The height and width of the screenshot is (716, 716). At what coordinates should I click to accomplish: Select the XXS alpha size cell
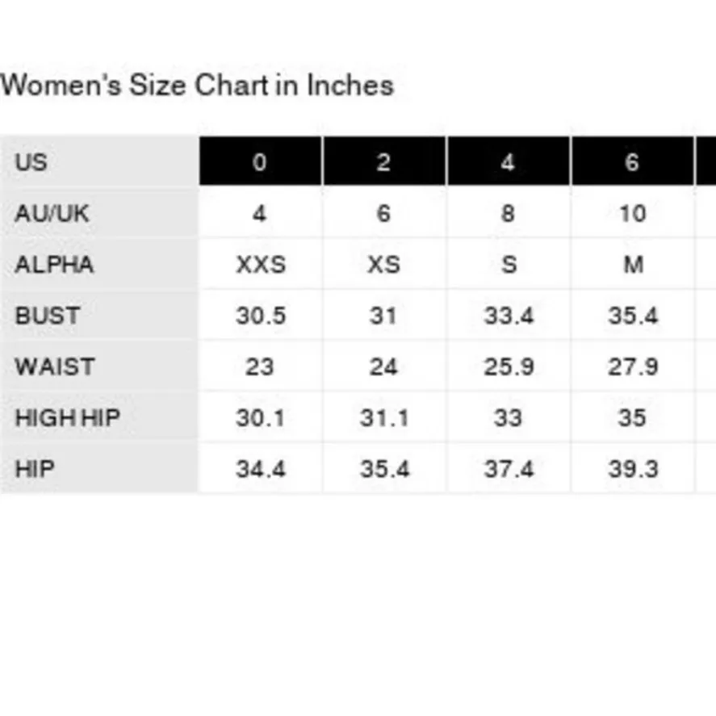(x=260, y=265)
